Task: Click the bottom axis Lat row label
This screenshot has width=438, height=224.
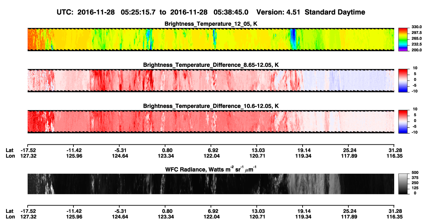Action: 10,211
